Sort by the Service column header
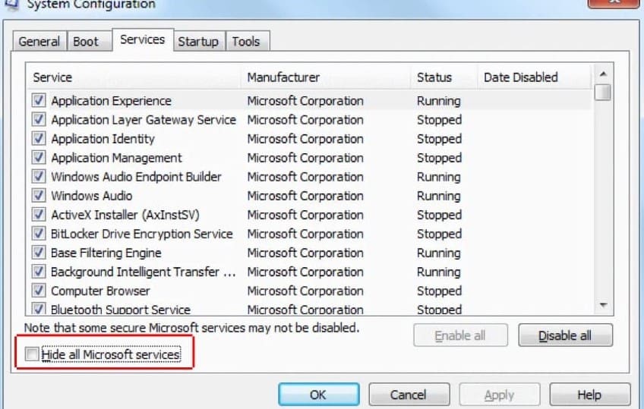Image resolution: width=644 pixels, height=409 pixels. (134, 77)
